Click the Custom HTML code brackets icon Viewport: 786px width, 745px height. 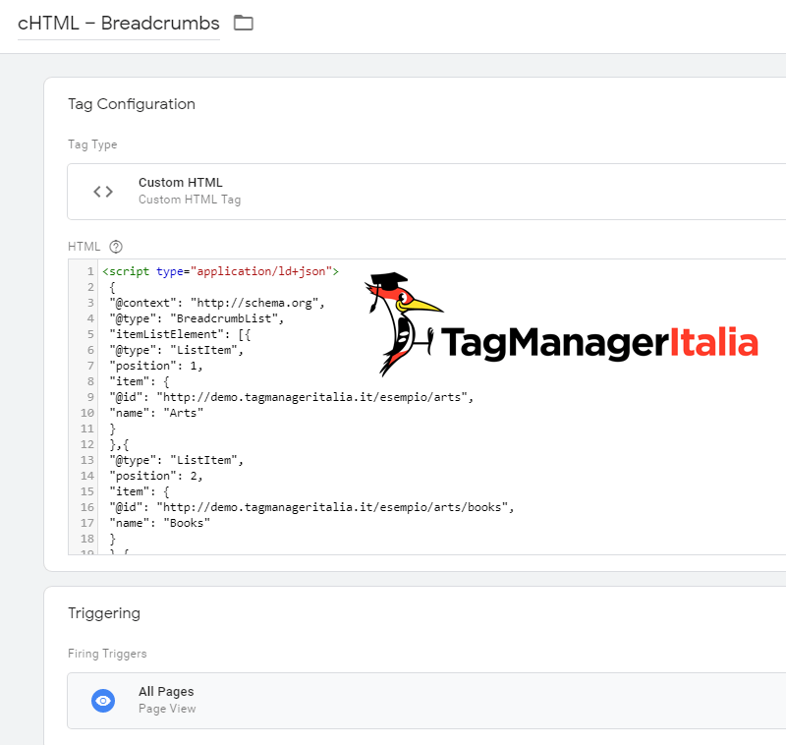103,192
